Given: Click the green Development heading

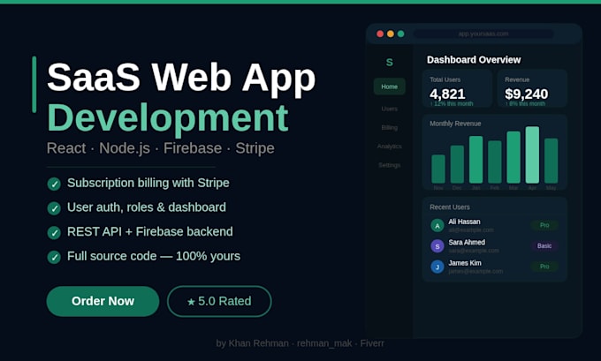Looking at the screenshot, I should (x=168, y=117).
